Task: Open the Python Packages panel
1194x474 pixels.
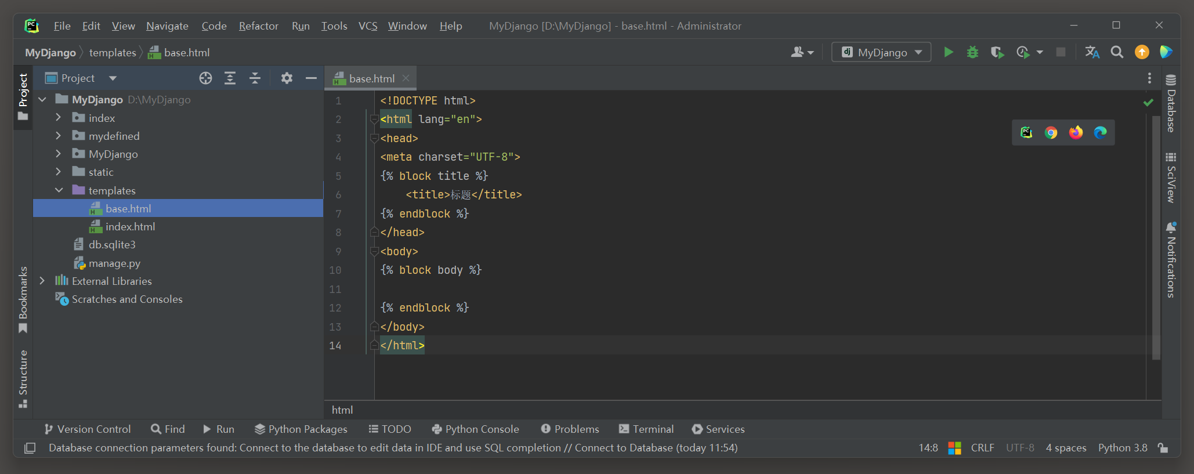Action: click(301, 429)
